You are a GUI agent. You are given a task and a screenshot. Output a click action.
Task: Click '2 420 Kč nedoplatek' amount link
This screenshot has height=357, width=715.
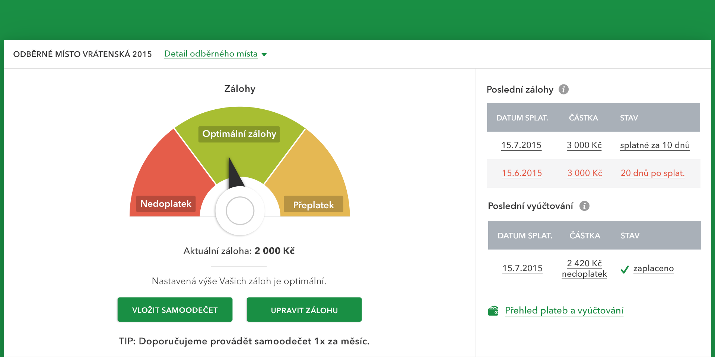[x=584, y=268]
